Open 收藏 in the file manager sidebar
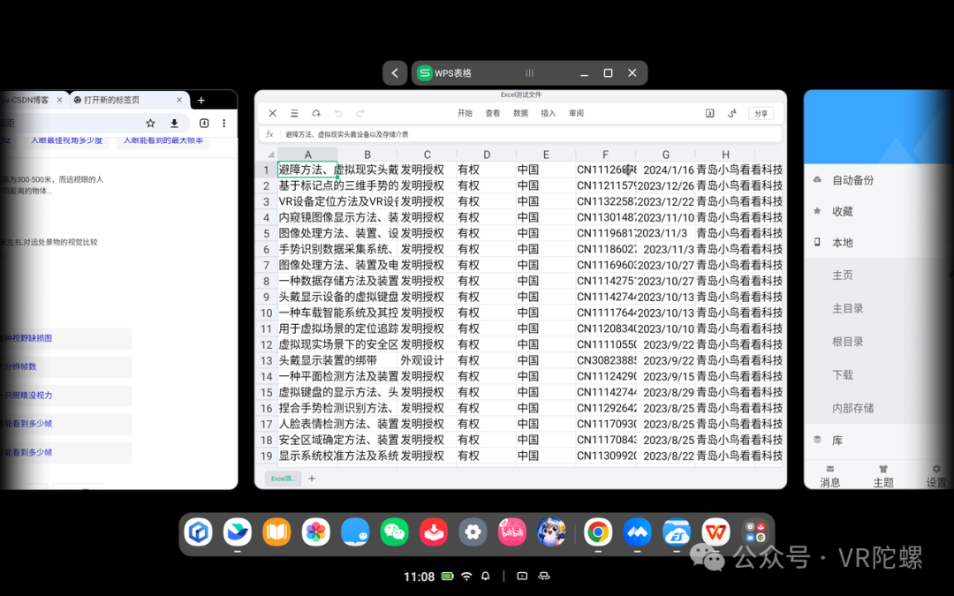 pyautogui.click(x=843, y=212)
